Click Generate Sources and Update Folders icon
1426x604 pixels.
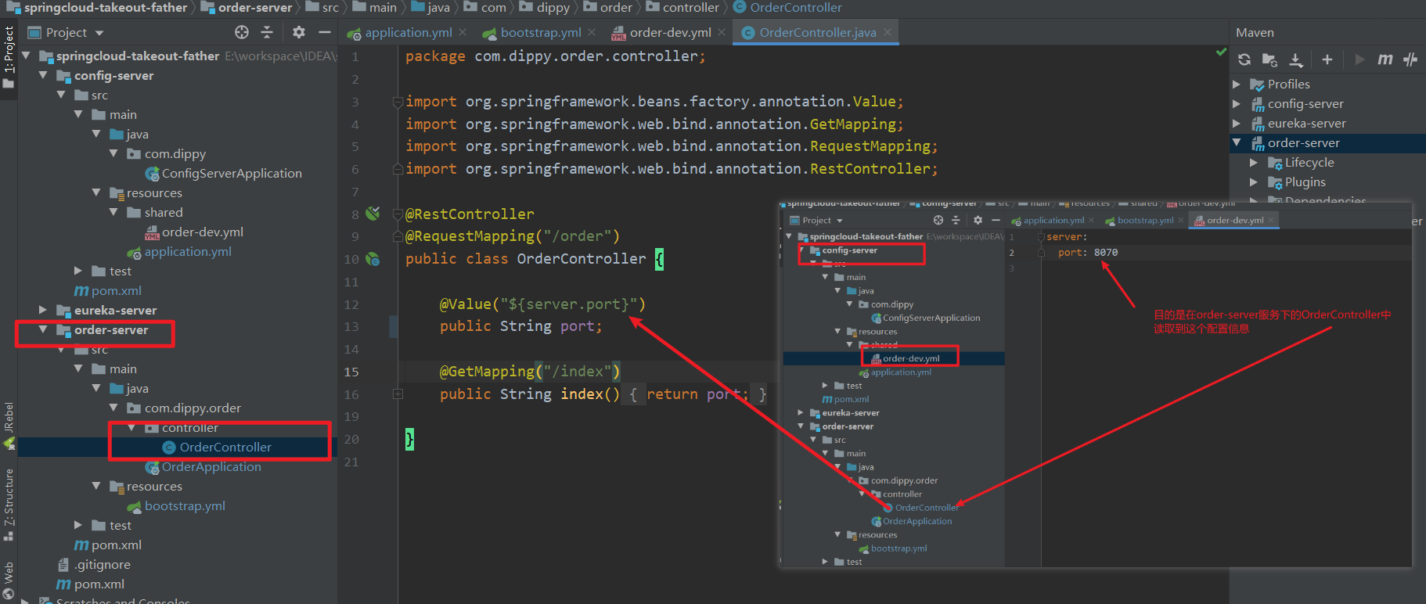point(1269,59)
